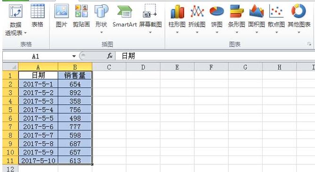
Task: Click the cell with date 2017-5-1
Action: coord(38,84)
